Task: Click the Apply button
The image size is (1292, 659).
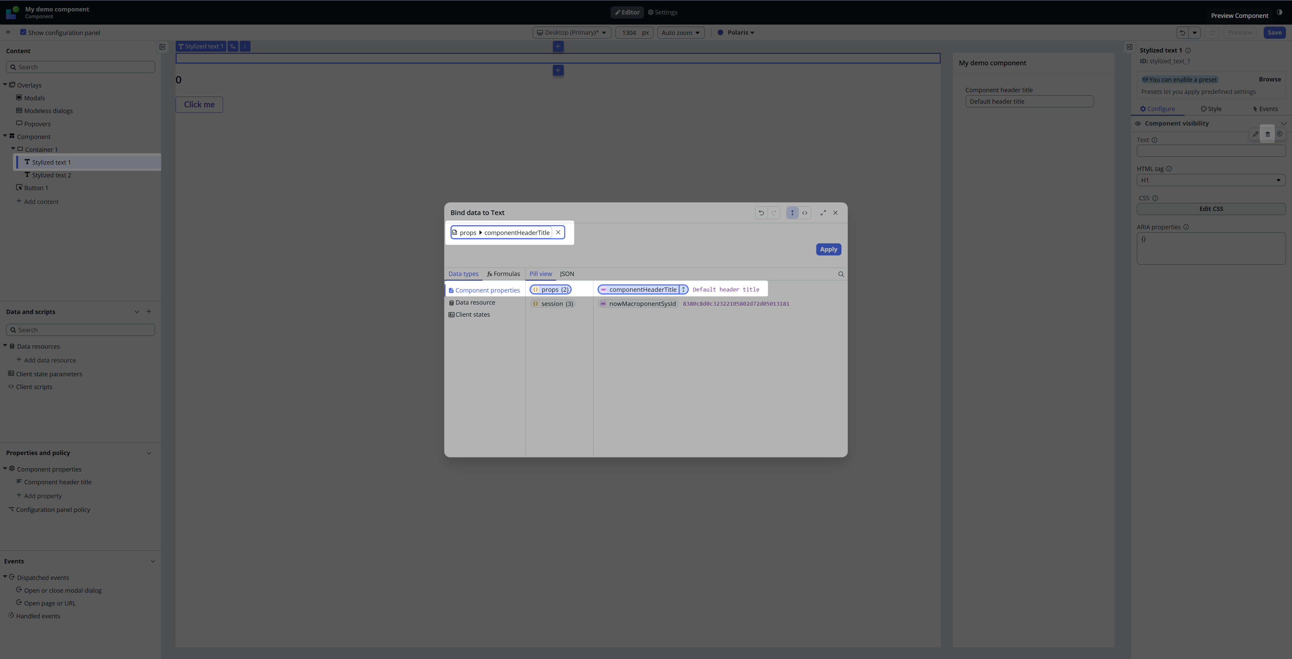Action: [828, 249]
